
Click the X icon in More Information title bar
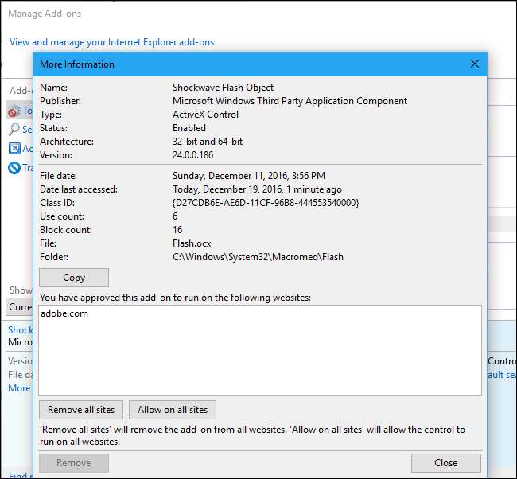(x=475, y=64)
